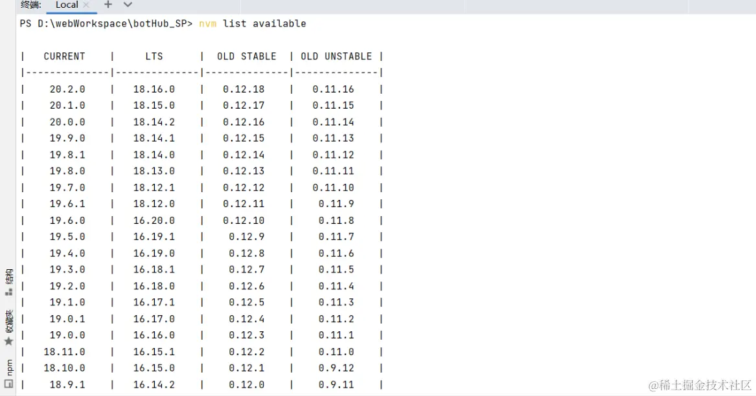Click the path D:\webWorkspace\botHub_SP in prompt

point(112,23)
